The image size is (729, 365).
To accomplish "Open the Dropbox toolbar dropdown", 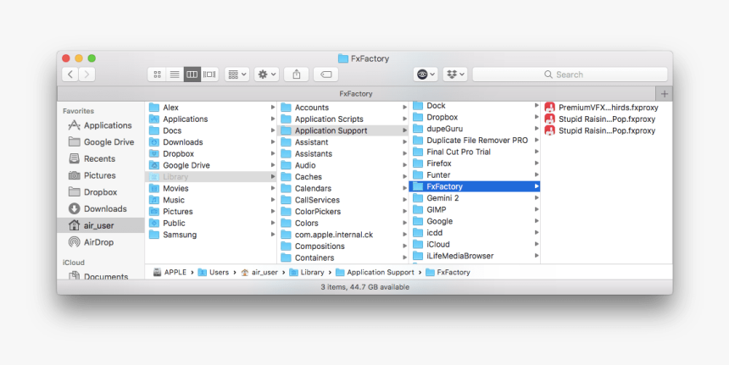I will (456, 75).
